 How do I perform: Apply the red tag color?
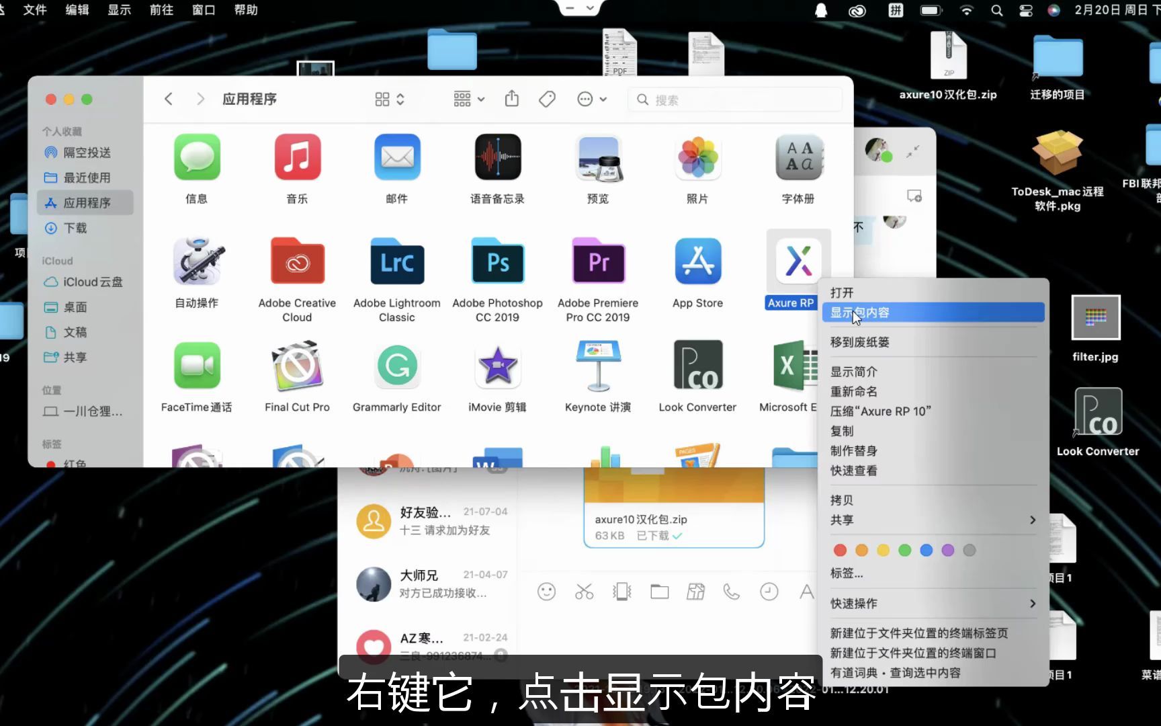(840, 551)
